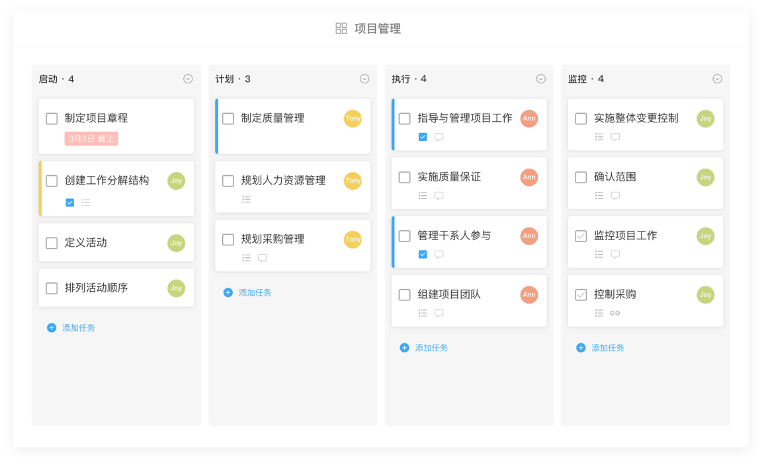Image resolution: width=762 pixels, height=463 pixels.
Task: Click Ann avatar on 组建项目团队 card
Action: point(529,294)
